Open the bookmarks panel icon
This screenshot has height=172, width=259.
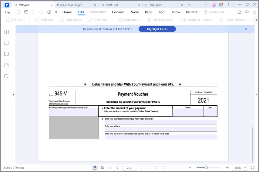click(6, 43)
